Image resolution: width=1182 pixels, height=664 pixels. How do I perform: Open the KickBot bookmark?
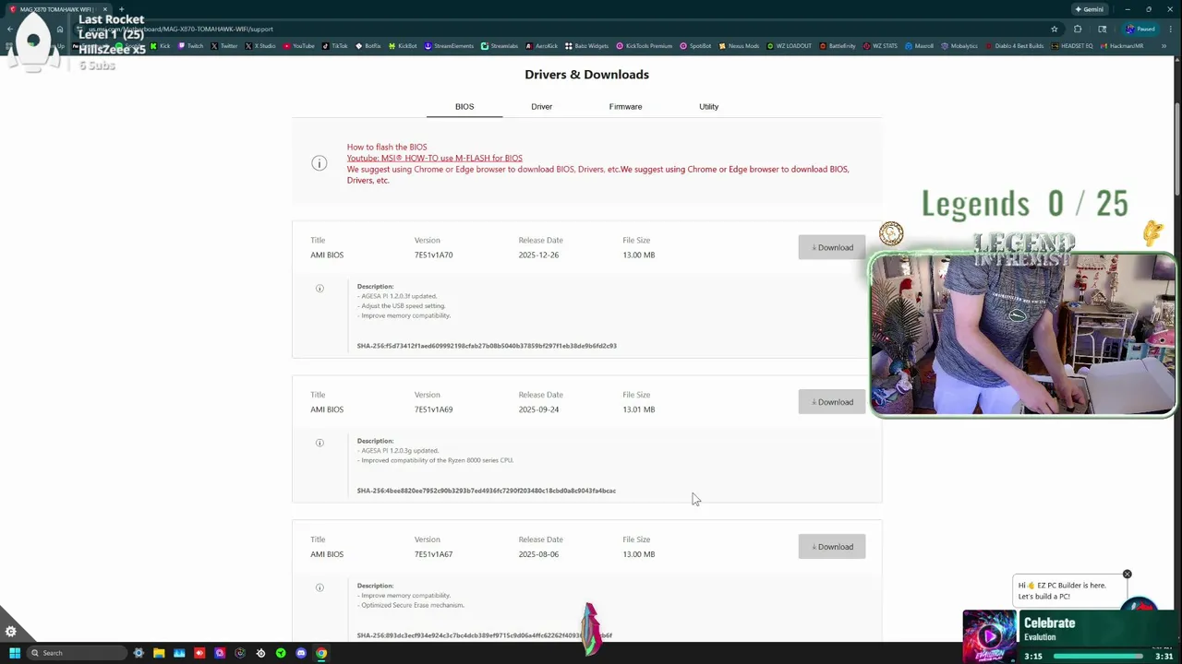(403, 46)
